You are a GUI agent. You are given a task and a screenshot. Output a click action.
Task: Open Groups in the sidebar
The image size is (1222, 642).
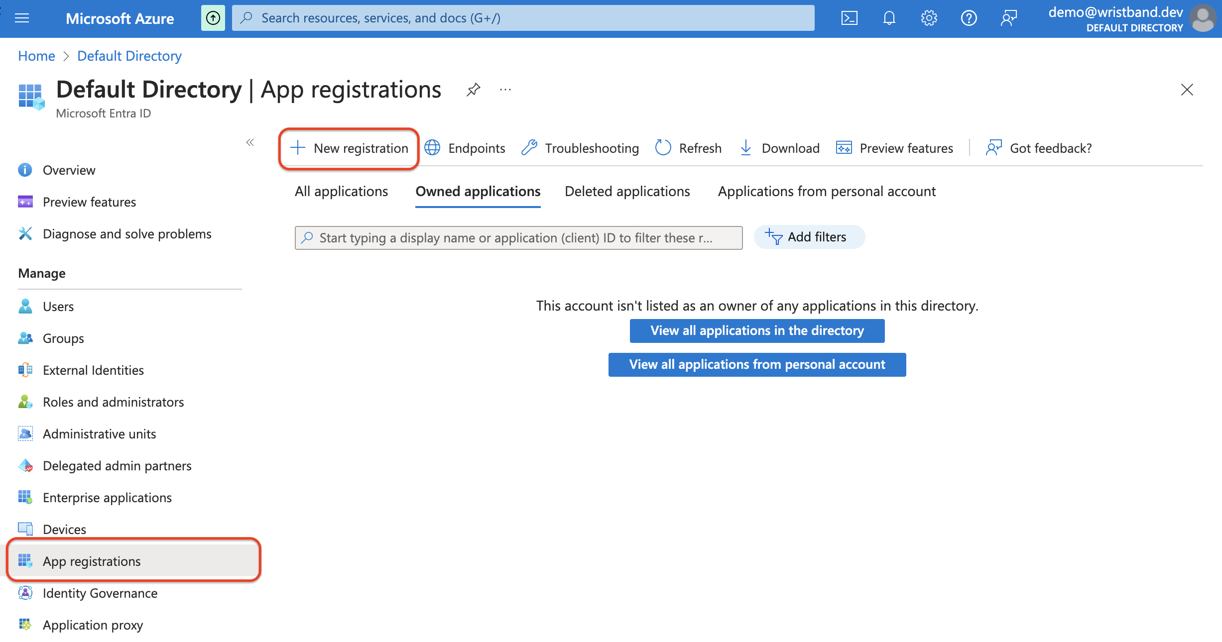pos(51,338)
